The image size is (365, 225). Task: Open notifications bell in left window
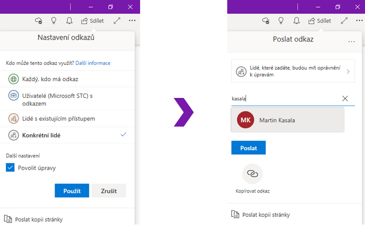click(69, 21)
